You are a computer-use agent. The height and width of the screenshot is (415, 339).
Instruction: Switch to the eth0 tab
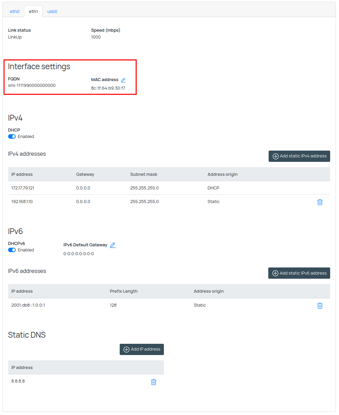(x=15, y=11)
